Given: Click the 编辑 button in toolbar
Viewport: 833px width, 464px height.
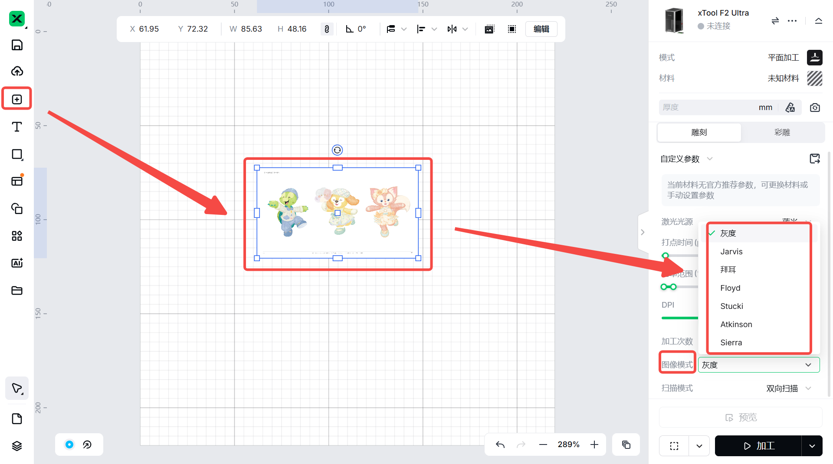Looking at the screenshot, I should tap(541, 29).
